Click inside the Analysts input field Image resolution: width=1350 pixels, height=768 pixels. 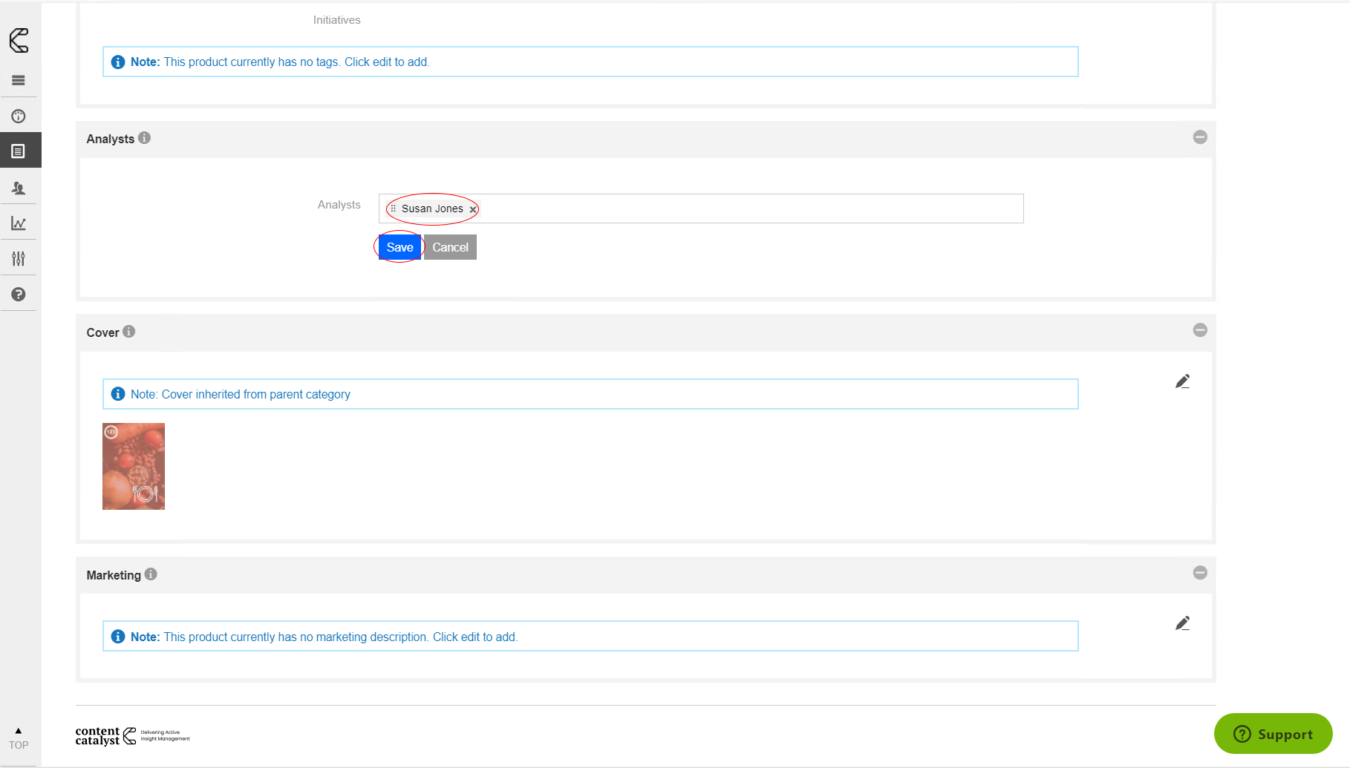(x=743, y=209)
